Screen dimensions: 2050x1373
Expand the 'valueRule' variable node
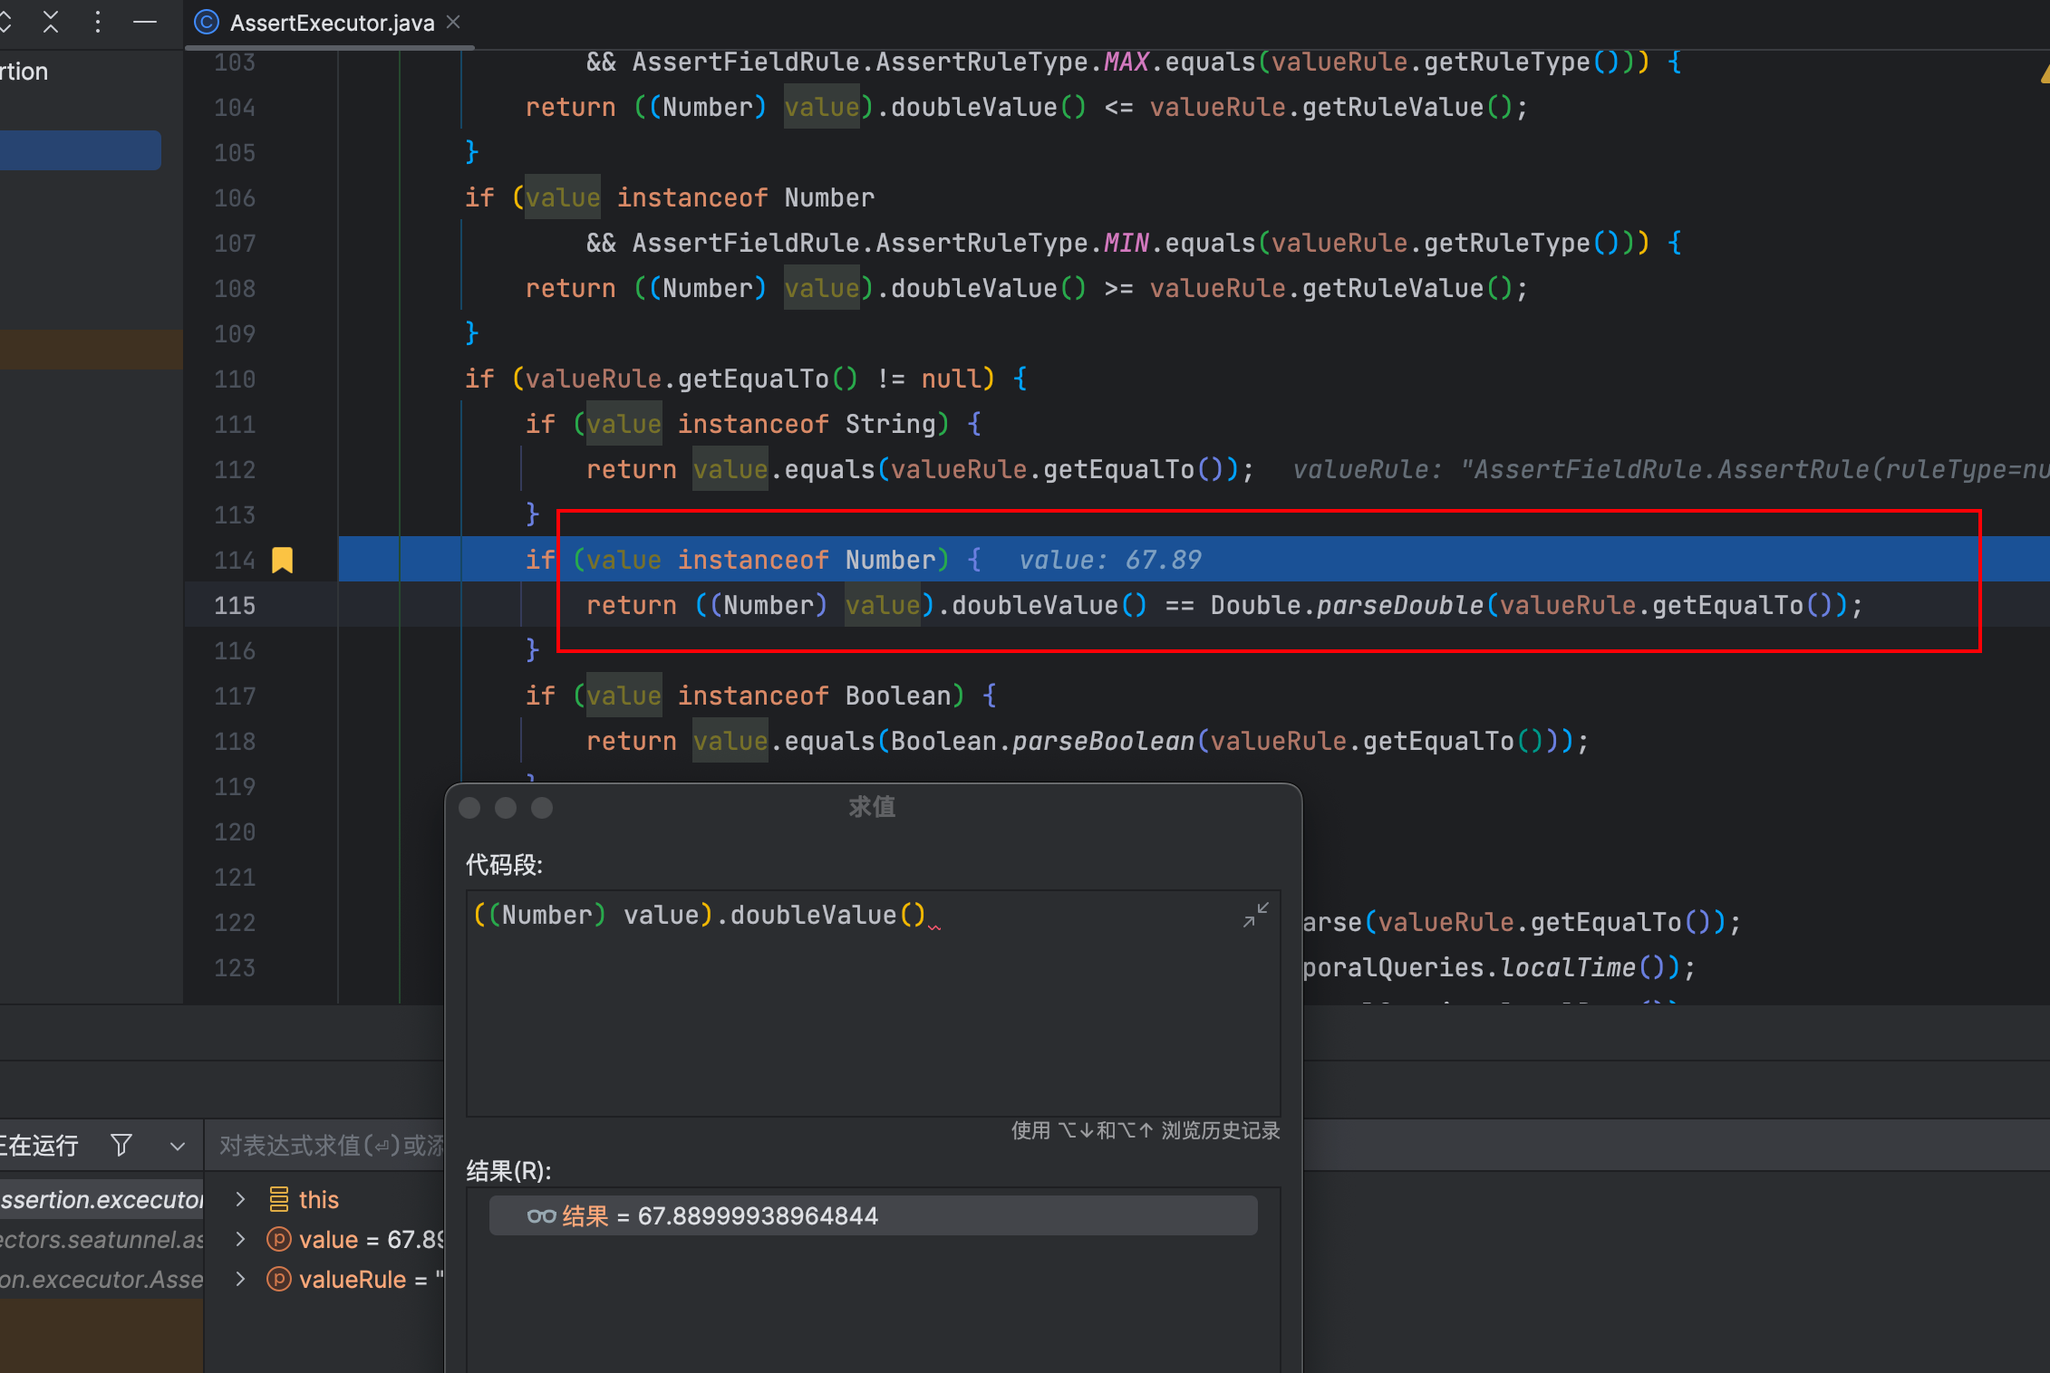(x=240, y=1279)
